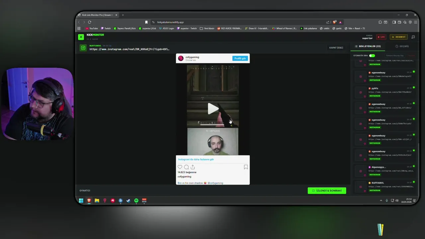This screenshot has height=239, width=425.
Task: Toggle the Otomatik Sıra switch
Action: (372, 55)
